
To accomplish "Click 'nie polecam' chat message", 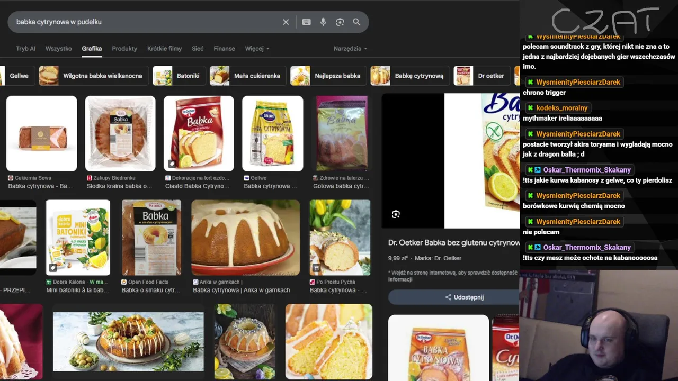I will [x=541, y=232].
